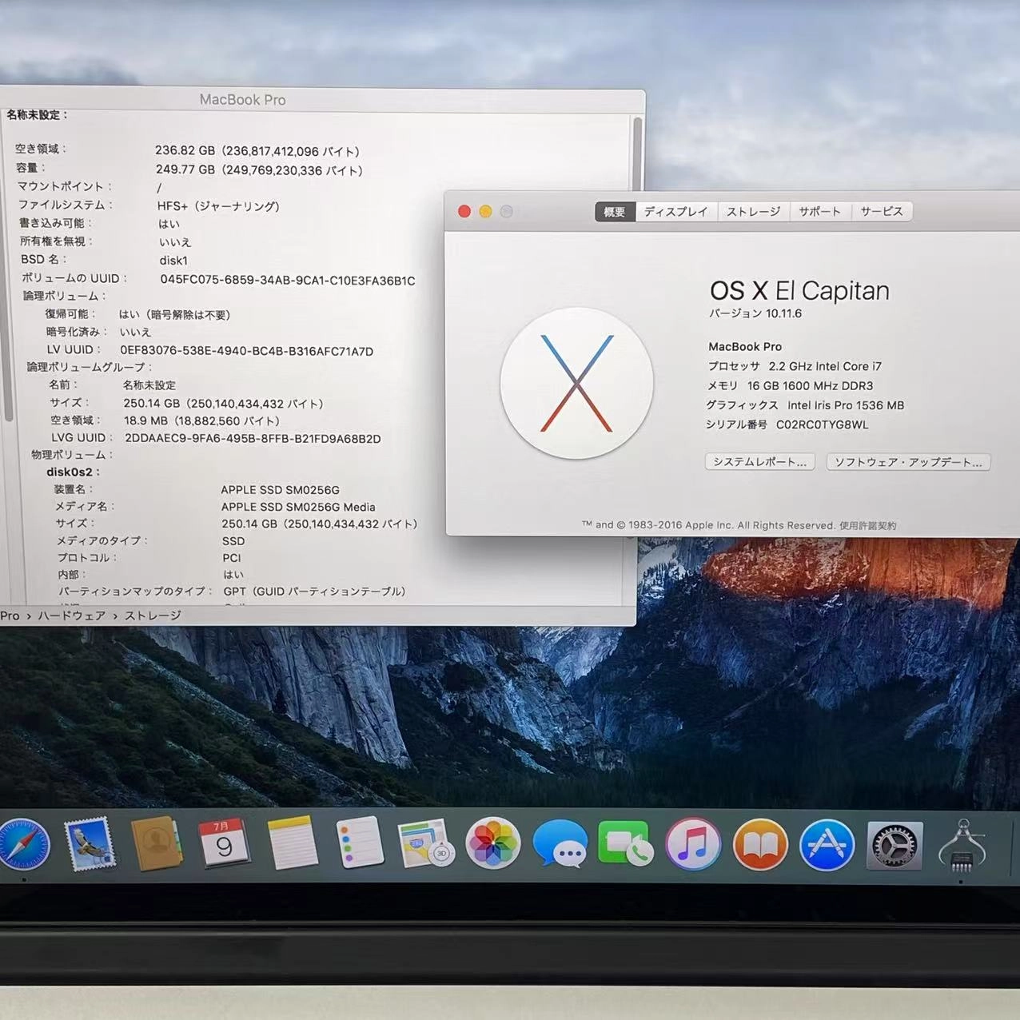Click the システムレポート button
Image resolution: width=1020 pixels, height=1020 pixels.
759,462
